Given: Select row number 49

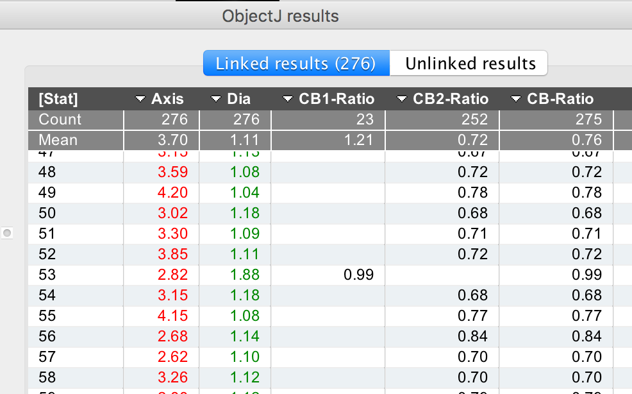Looking at the screenshot, I should click(x=47, y=193).
